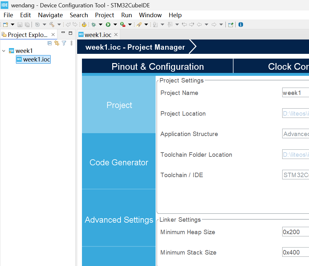Click the Application Structure combo box
The width and height of the screenshot is (309, 266).
point(296,134)
